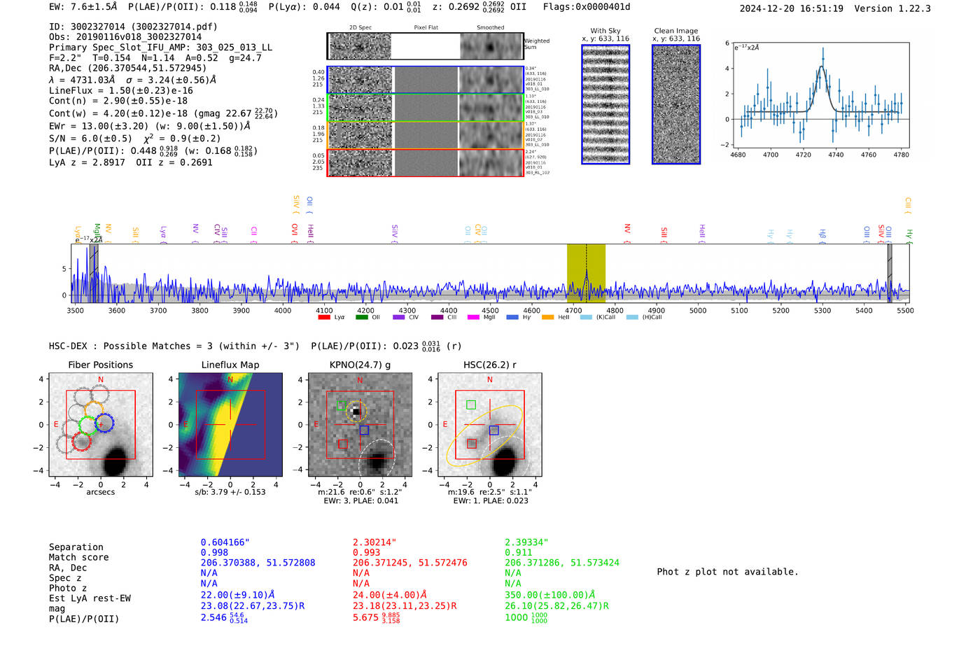
Task: Click the orange HeII legend swatch
Action: [547, 317]
